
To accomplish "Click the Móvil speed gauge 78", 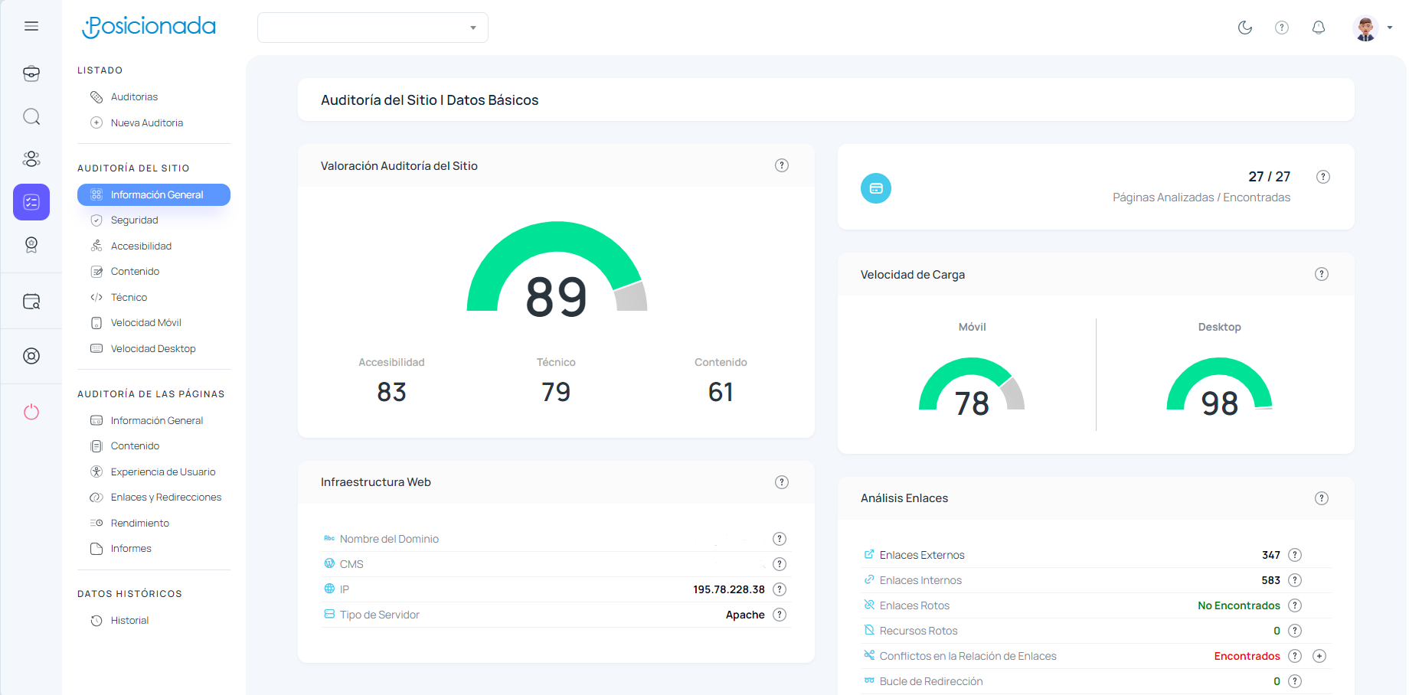I will pos(972,387).
